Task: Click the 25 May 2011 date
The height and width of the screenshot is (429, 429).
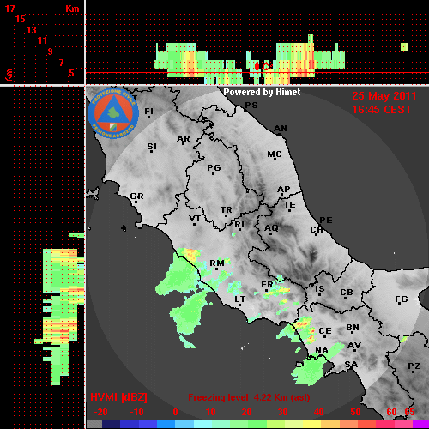Action: (384, 96)
